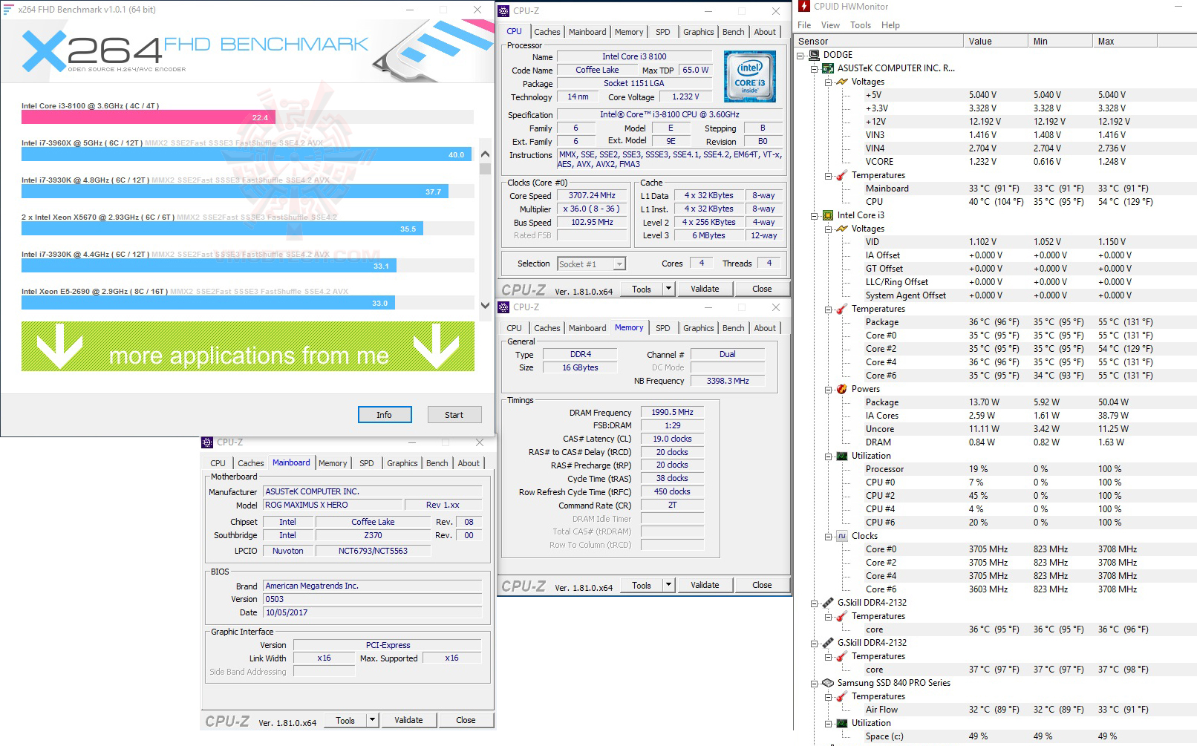Image resolution: width=1197 pixels, height=746 pixels.
Task: Click the Powers flame icon in HWMonitor
Action: point(842,389)
